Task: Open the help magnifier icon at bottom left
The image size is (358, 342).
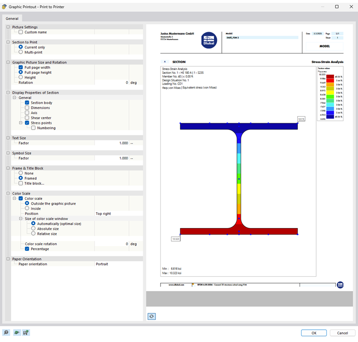Action: 6,333
